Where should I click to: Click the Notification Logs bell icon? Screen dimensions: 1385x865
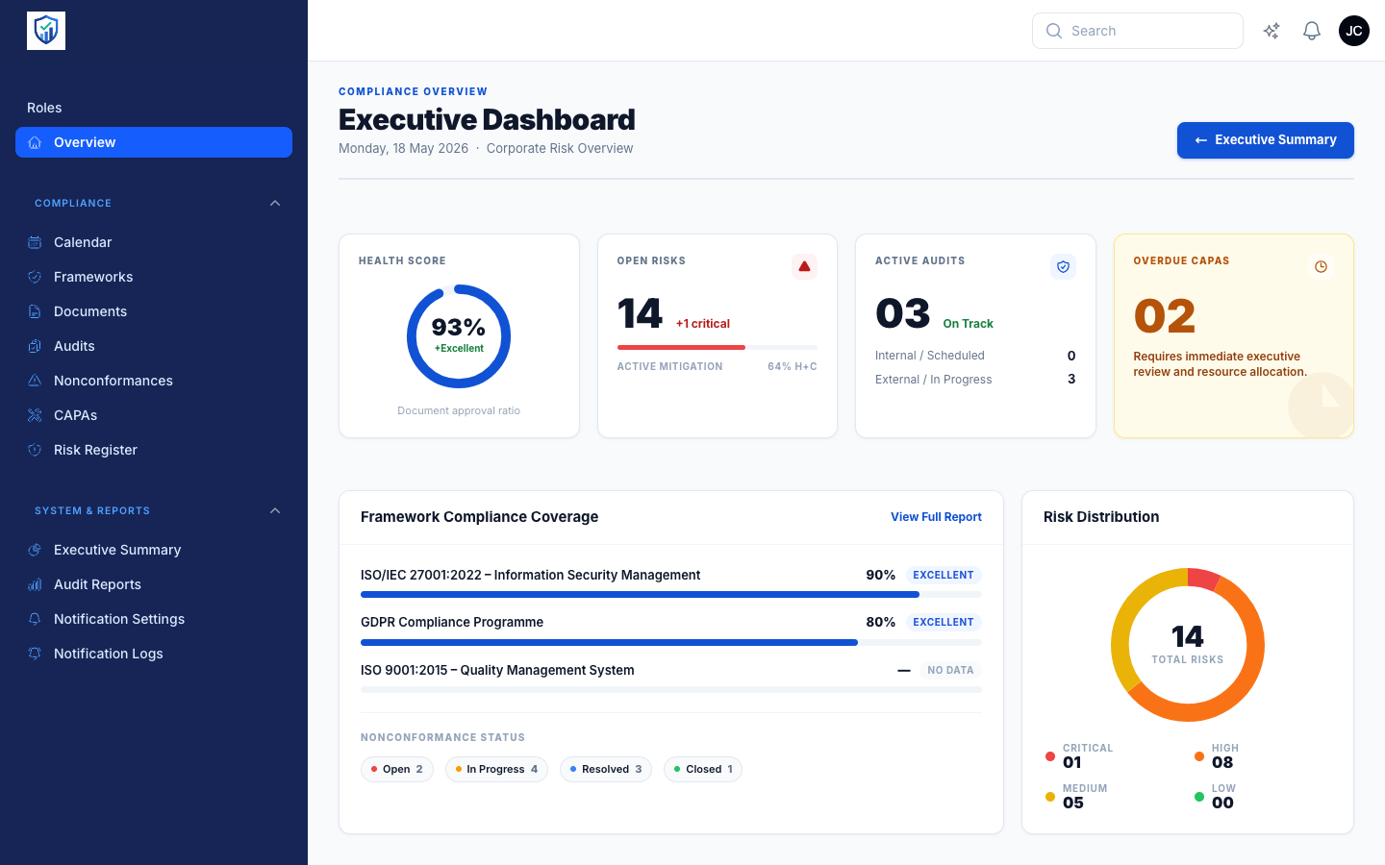(x=35, y=654)
